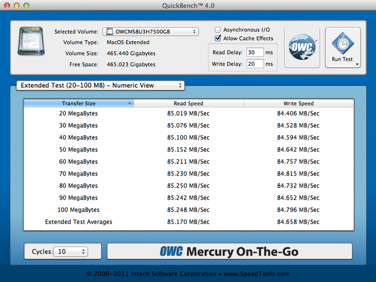Image resolution: width=376 pixels, height=282 pixels.
Task: Click the OWC Mercury On-The-Go banner
Action: tap(229, 251)
